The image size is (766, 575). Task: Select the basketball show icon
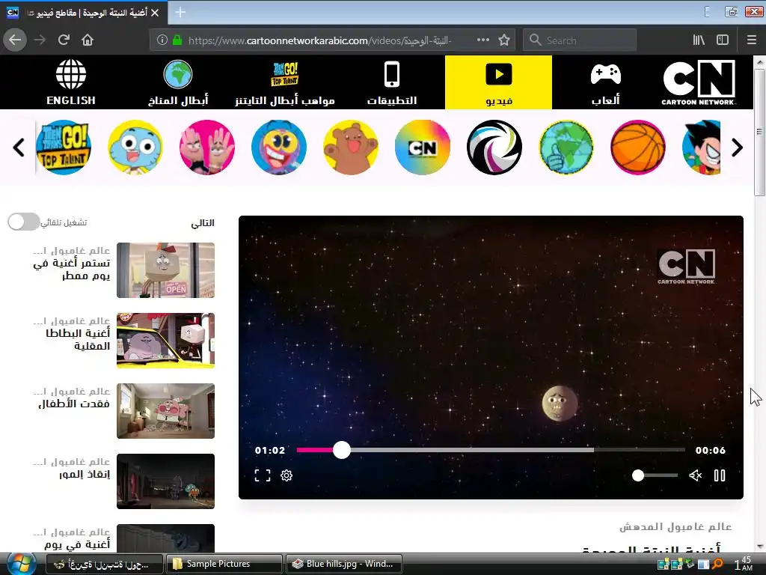click(638, 147)
